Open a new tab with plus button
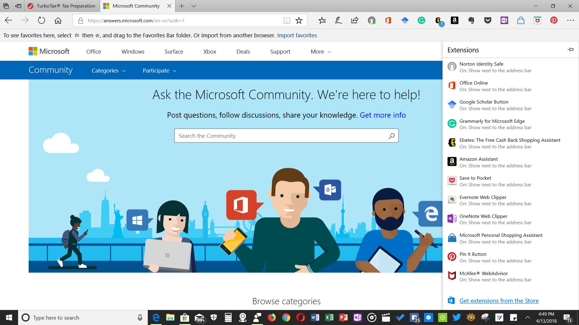Screen dimensions: 579x325 point(182,6)
